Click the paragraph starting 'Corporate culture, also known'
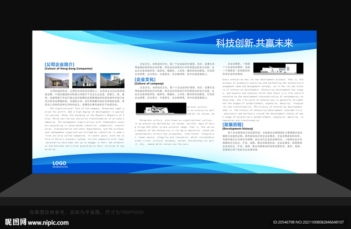The width and height of the screenshot is (351, 229). [174, 132]
